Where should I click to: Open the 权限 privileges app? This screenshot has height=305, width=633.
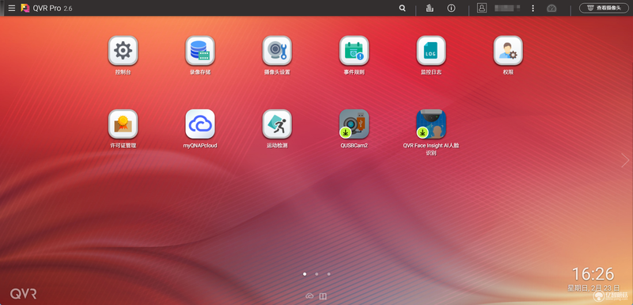(x=508, y=51)
